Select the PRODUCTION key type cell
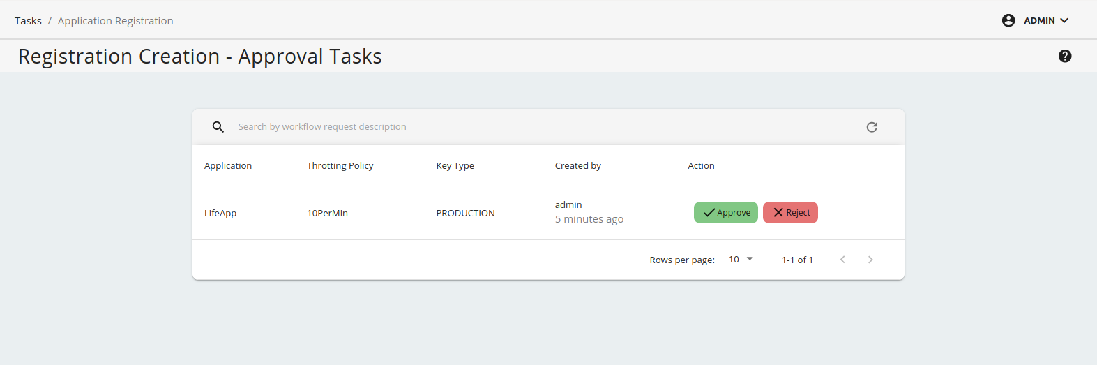Viewport: 1097px width, 365px height. [466, 213]
